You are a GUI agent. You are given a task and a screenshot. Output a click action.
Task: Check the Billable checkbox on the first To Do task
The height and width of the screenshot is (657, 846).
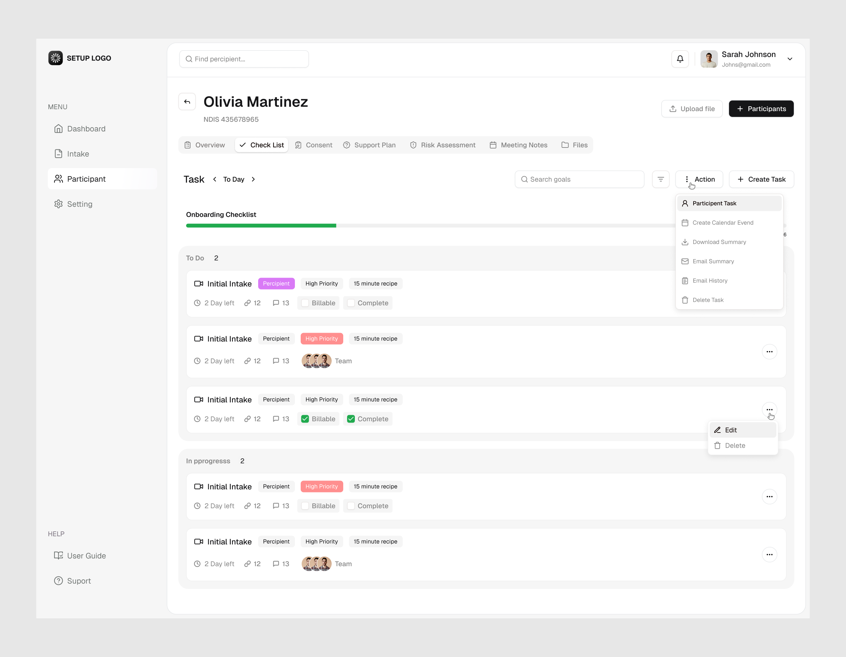(305, 303)
